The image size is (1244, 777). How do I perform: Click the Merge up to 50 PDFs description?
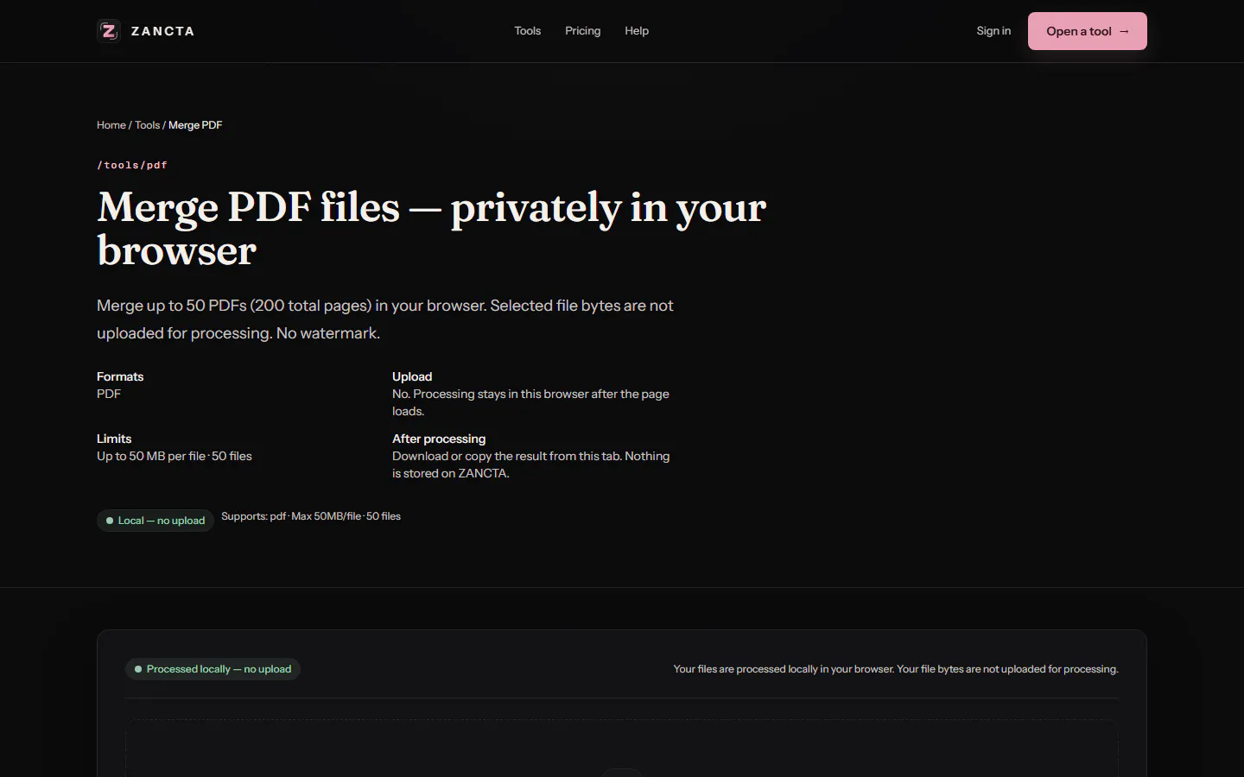385,319
